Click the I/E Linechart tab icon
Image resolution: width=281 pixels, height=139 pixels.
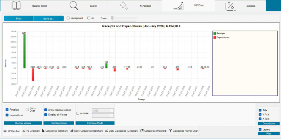pos(24,131)
